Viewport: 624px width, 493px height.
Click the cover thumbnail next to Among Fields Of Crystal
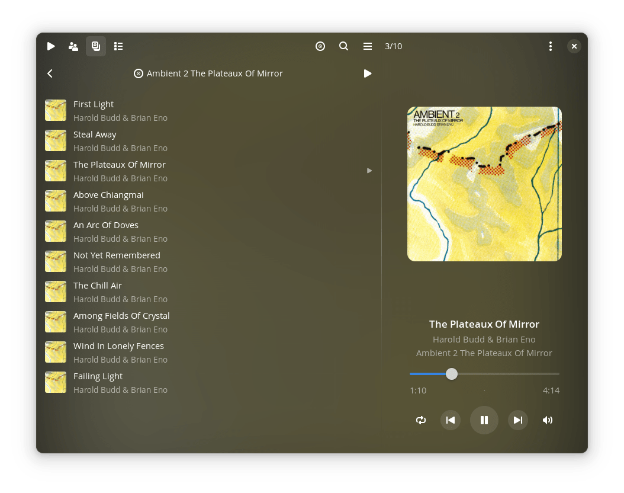[x=56, y=322]
